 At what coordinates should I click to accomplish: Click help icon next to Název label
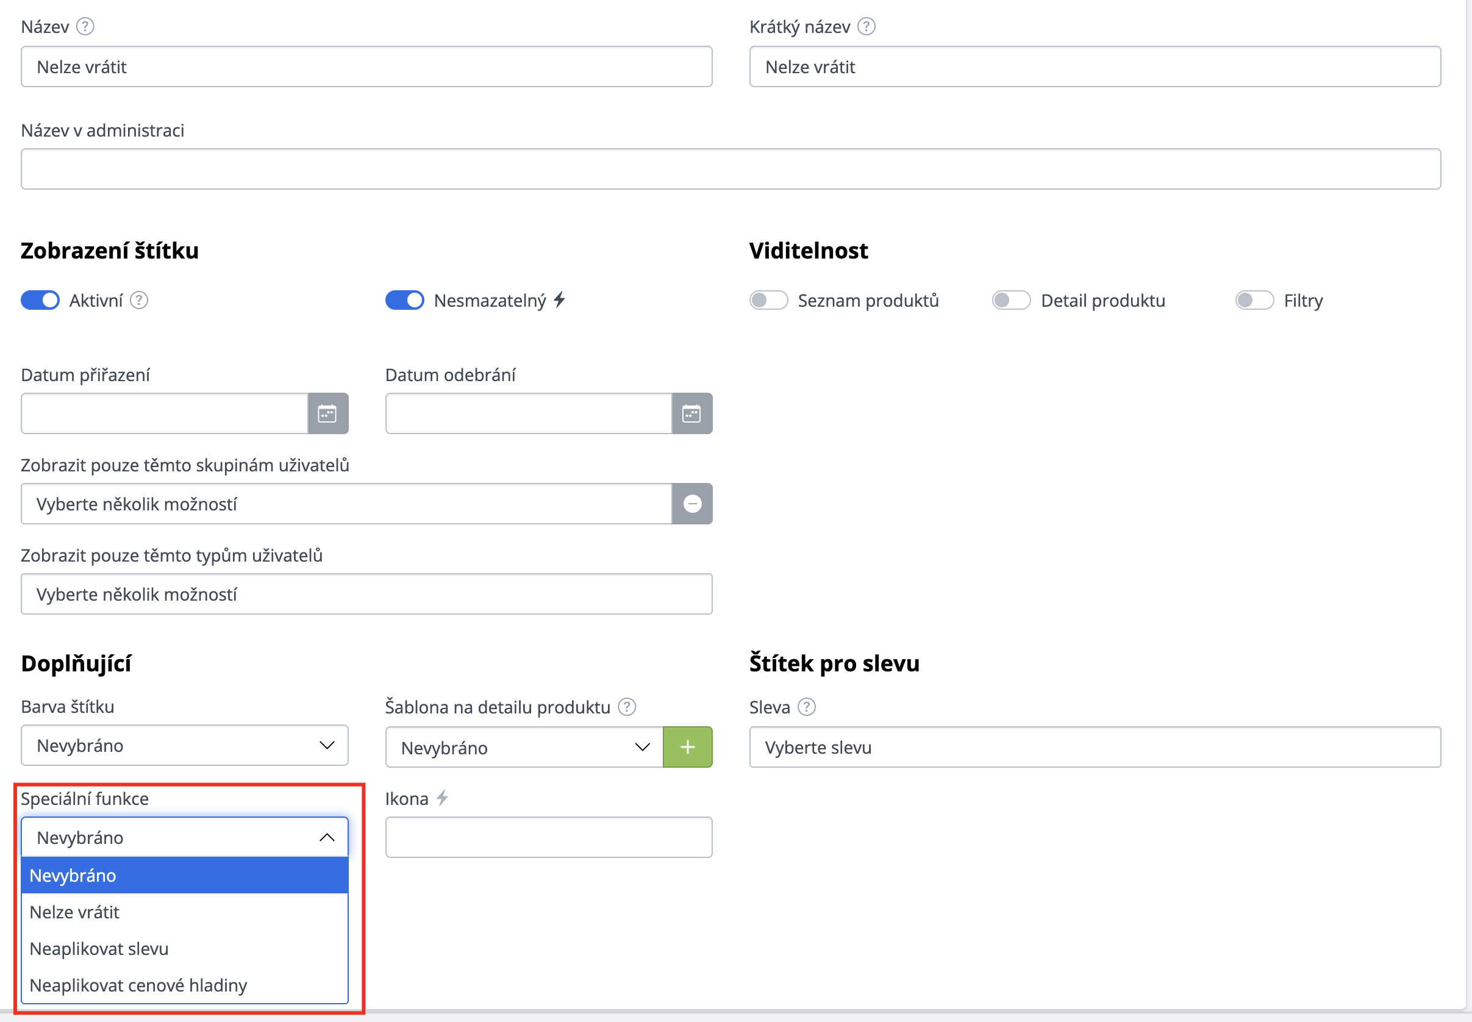(x=85, y=26)
